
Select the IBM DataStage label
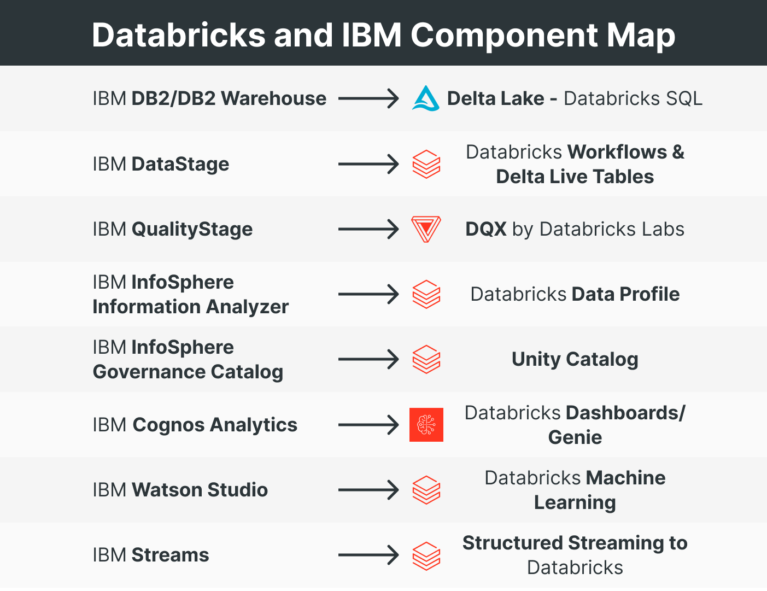click(x=160, y=163)
